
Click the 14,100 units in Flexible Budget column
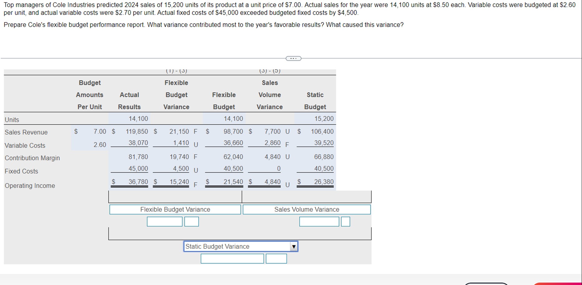[233, 119]
